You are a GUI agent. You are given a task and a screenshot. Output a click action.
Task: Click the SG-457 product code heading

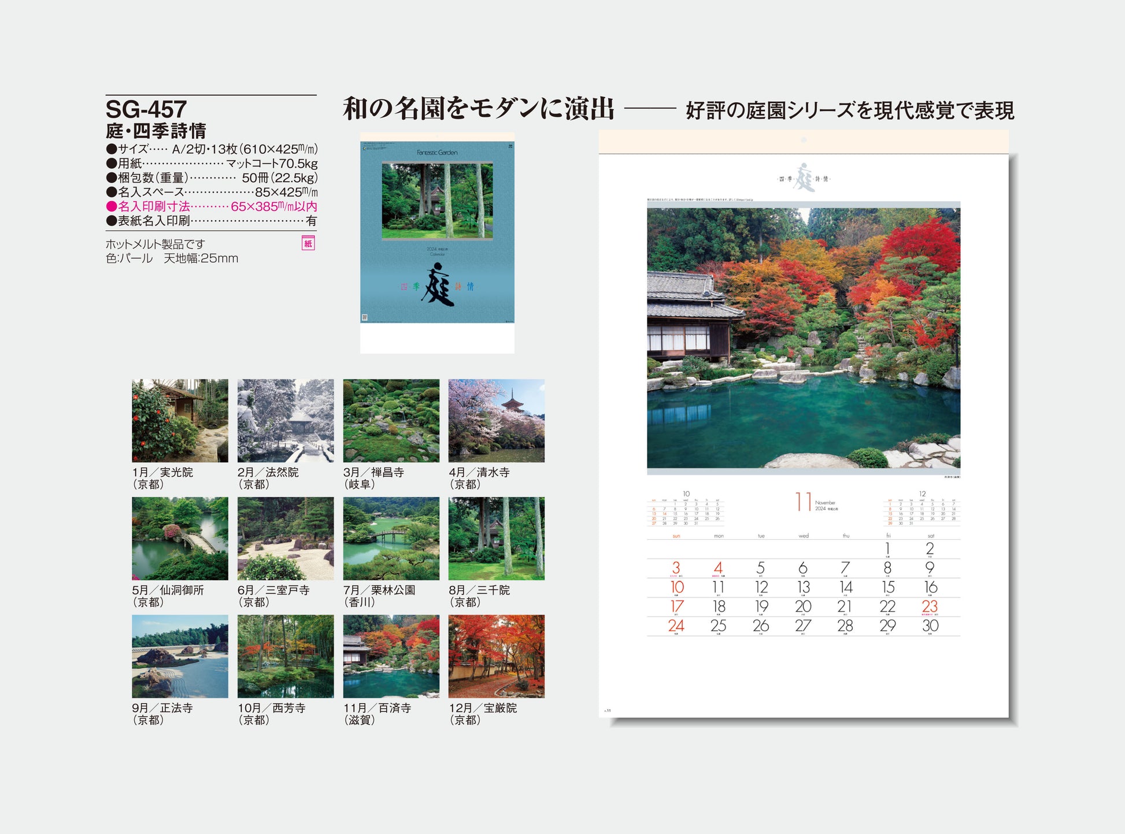(x=146, y=109)
